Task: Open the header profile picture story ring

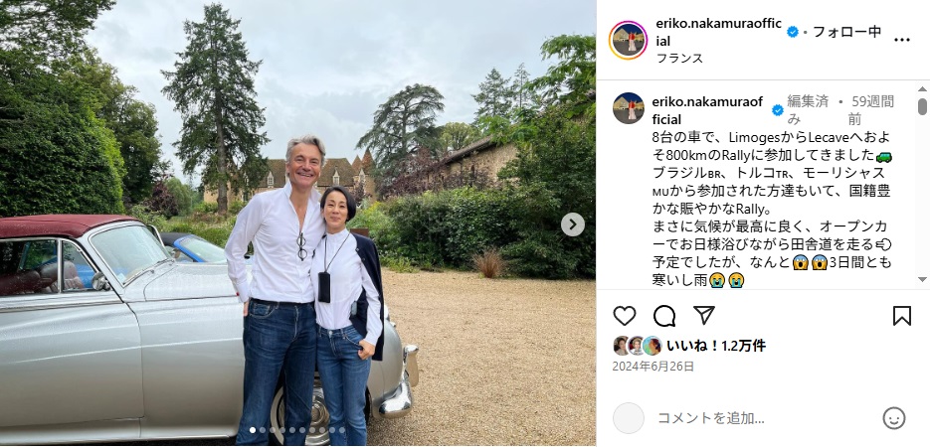Action: pyautogui.click(x=628, y=41)
